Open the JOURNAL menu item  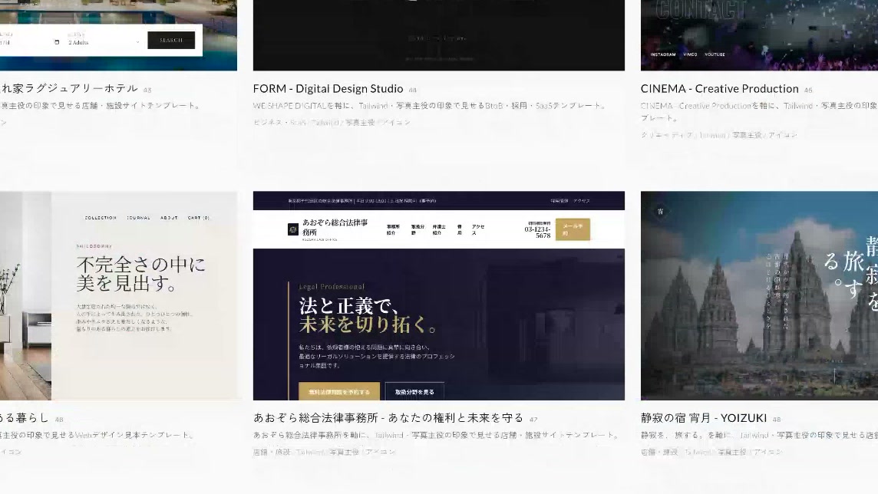(x=138, y=218)
